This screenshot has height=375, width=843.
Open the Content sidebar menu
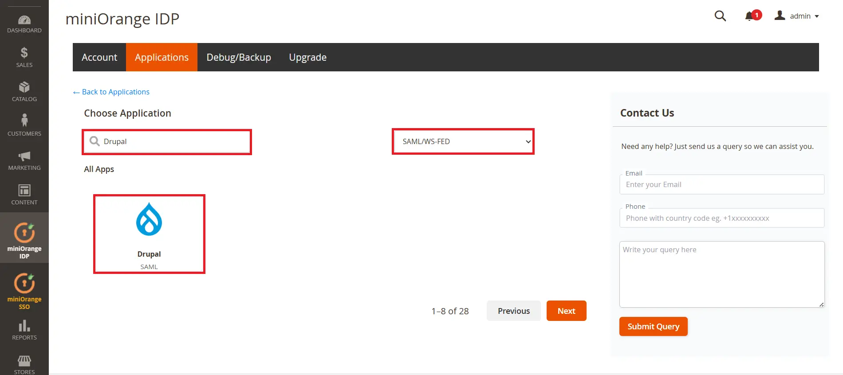pyautogui.click(x=24, y=195)
